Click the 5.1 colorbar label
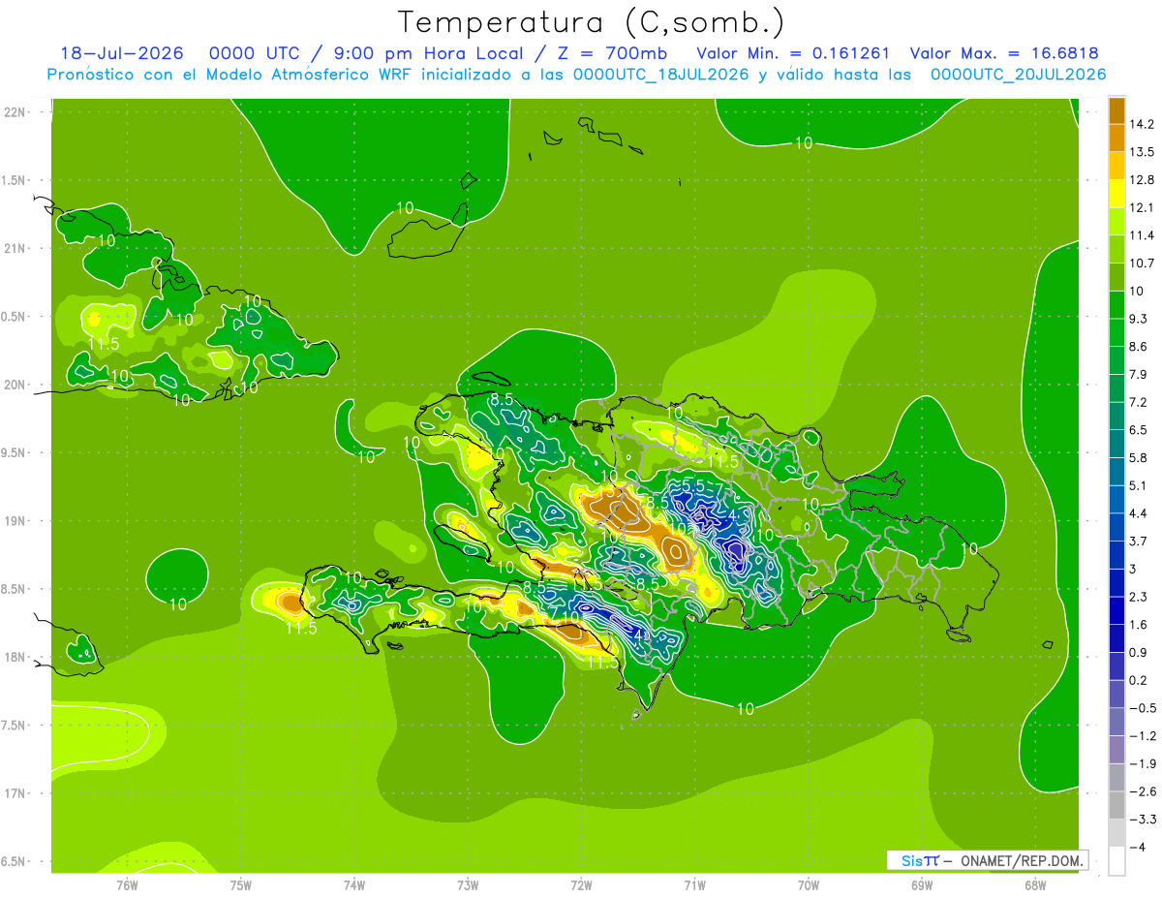Image resolution: width=1162 pixels, height=898 pixels. click(1141, 485)
